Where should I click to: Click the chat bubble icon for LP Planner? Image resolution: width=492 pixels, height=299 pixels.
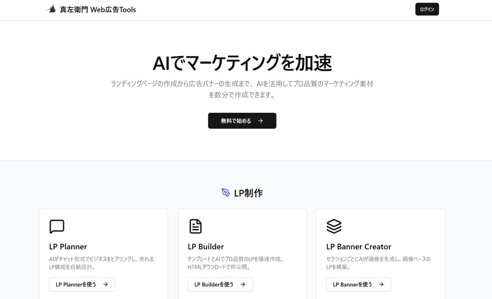pyautogui.click(x=57, y=226)
